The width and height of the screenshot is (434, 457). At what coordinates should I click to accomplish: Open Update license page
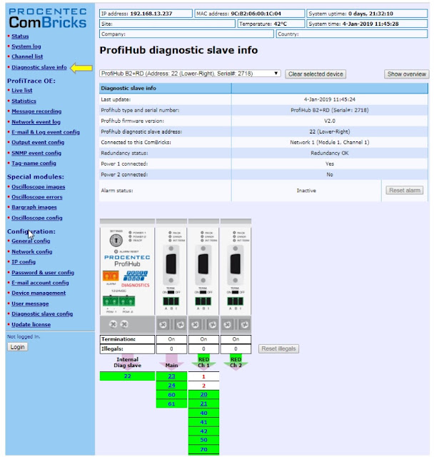pos(31,325)
